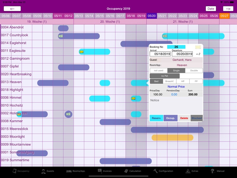Click the envelope icon on Himmel booking

(x=133, y=99)
